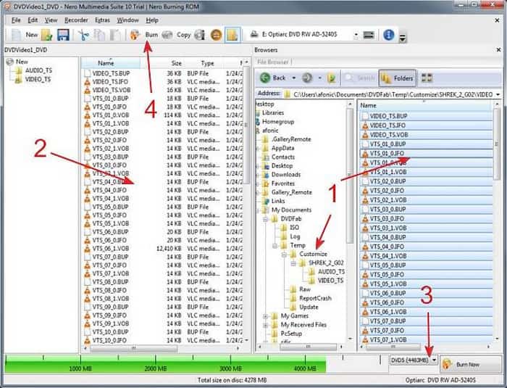Open the Window menu
Viewport: 507px width, 388px height.
[128, 20]
